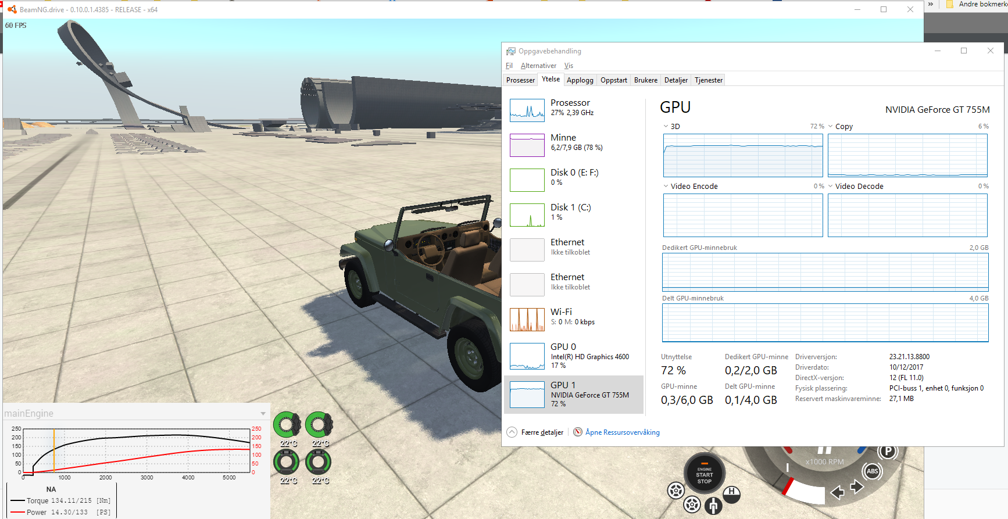Toggle the right turn signal arrow
The image size is (1008, 519).
coord(857,487)
